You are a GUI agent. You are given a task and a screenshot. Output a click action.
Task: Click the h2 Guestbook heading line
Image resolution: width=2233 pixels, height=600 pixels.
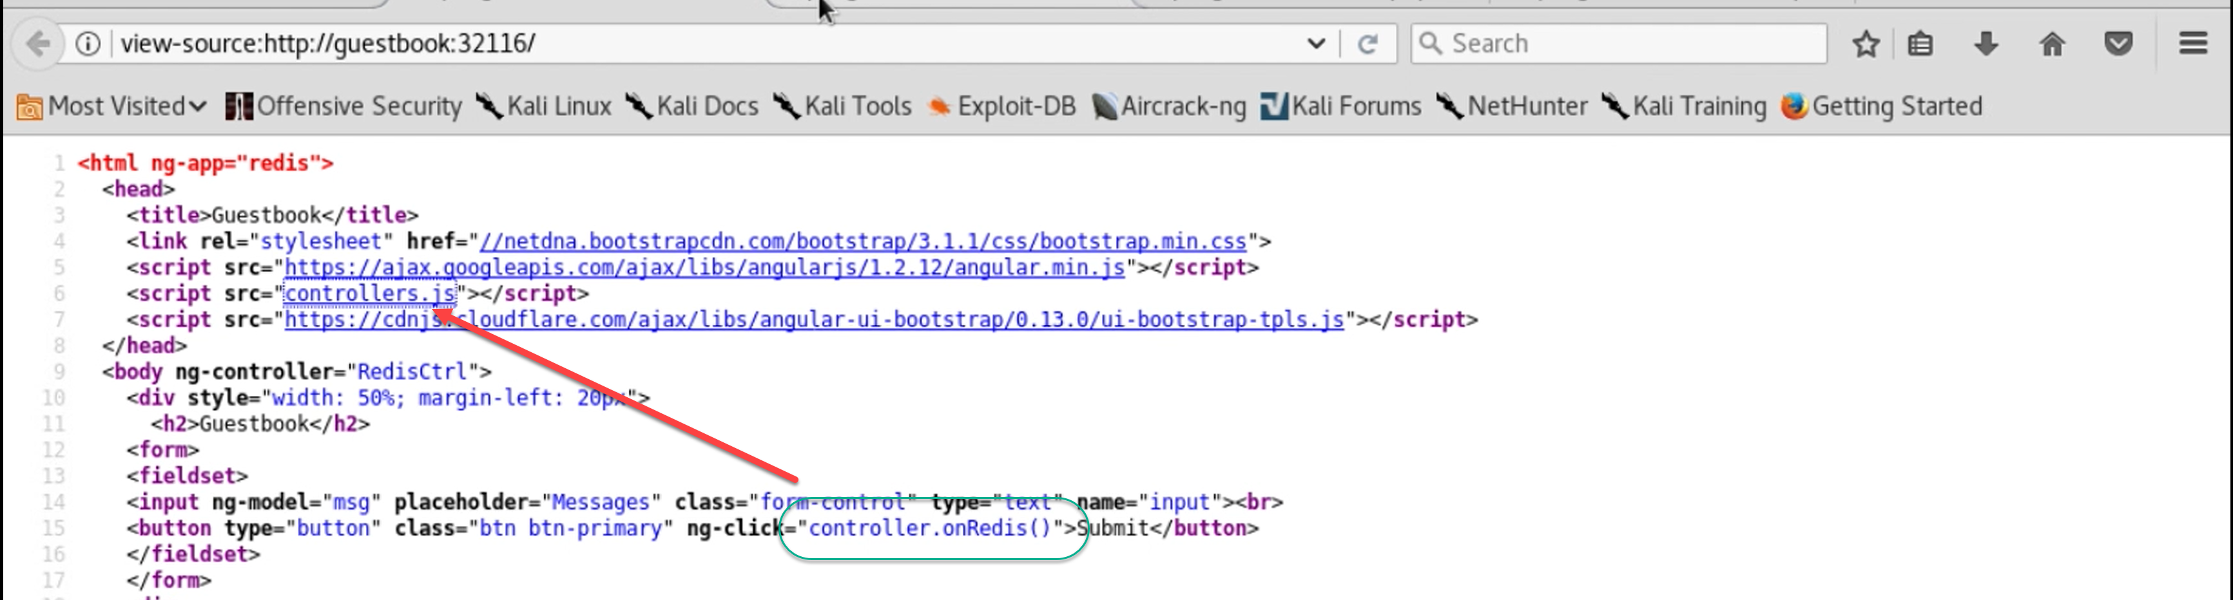click(260, 424)
